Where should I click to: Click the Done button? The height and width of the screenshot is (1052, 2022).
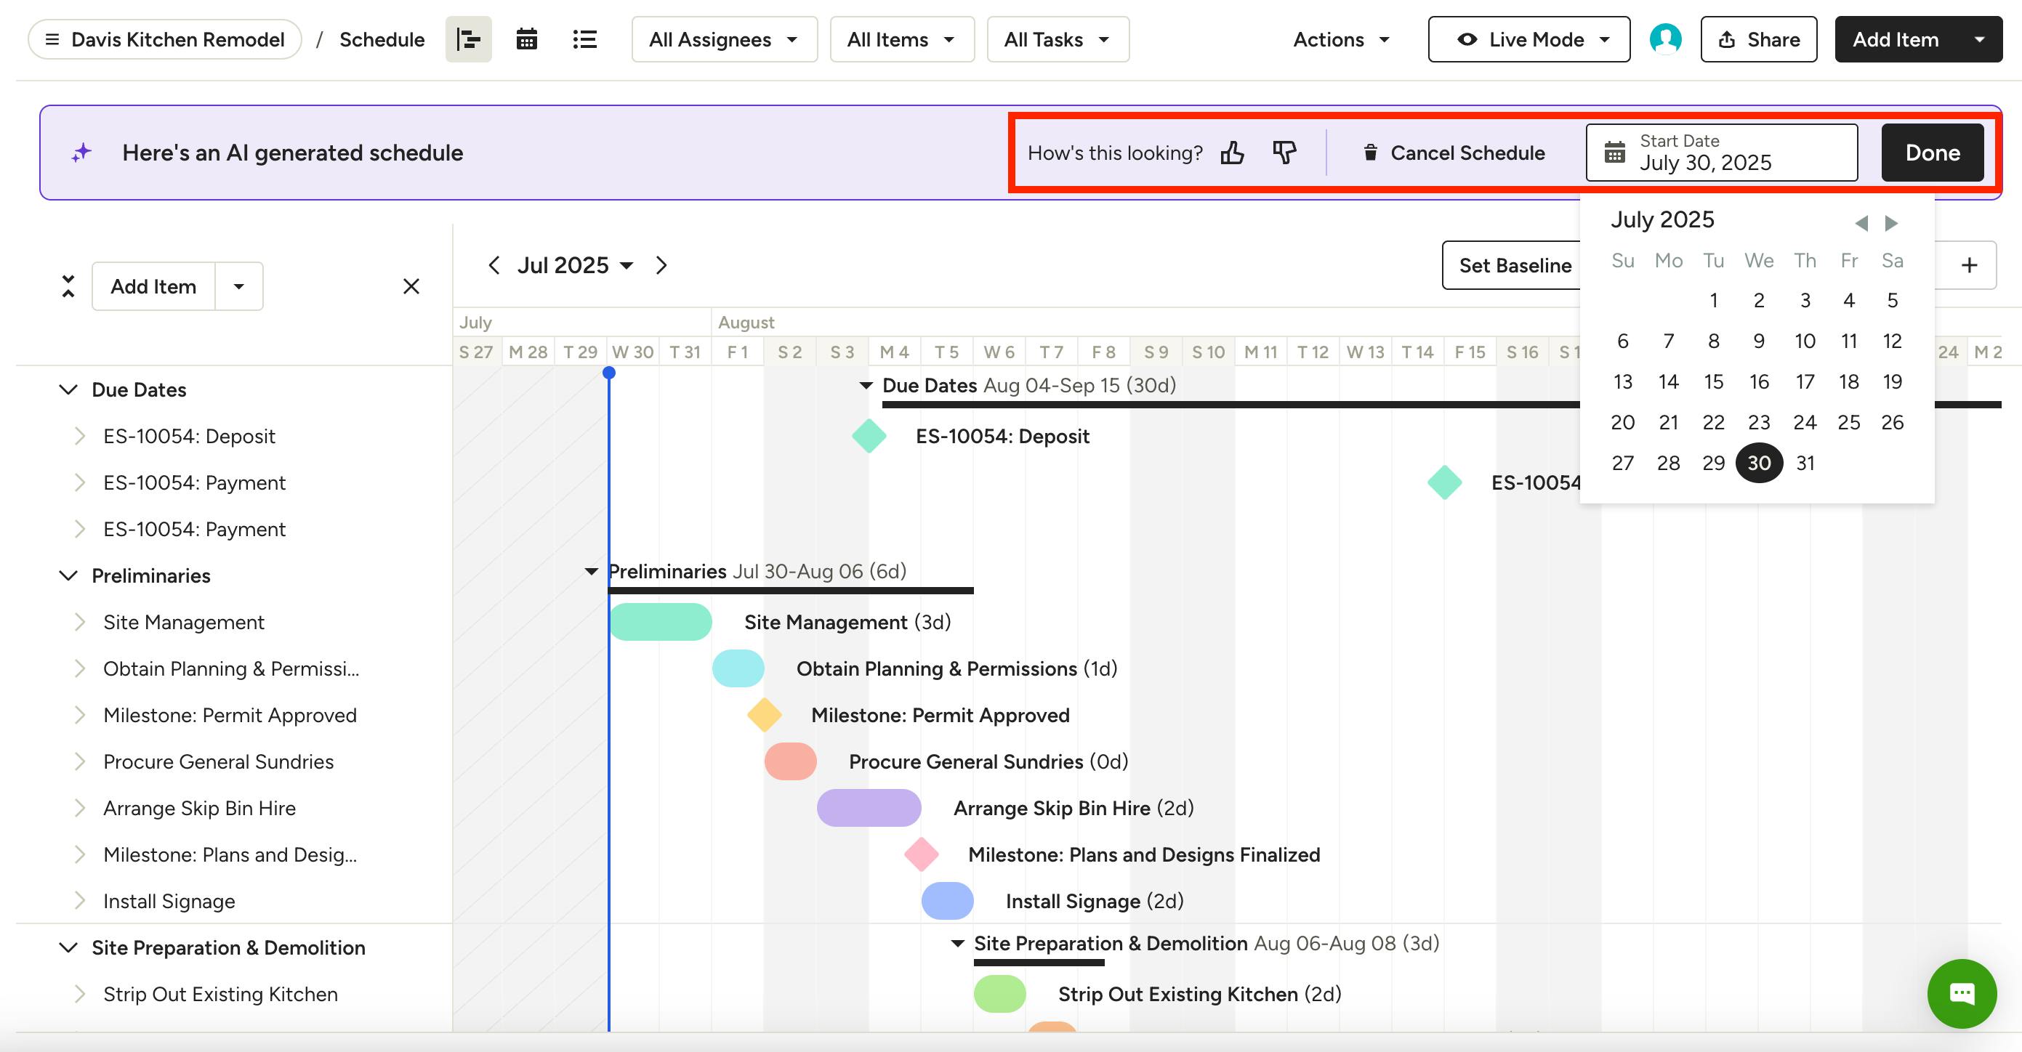(1932, 152)
